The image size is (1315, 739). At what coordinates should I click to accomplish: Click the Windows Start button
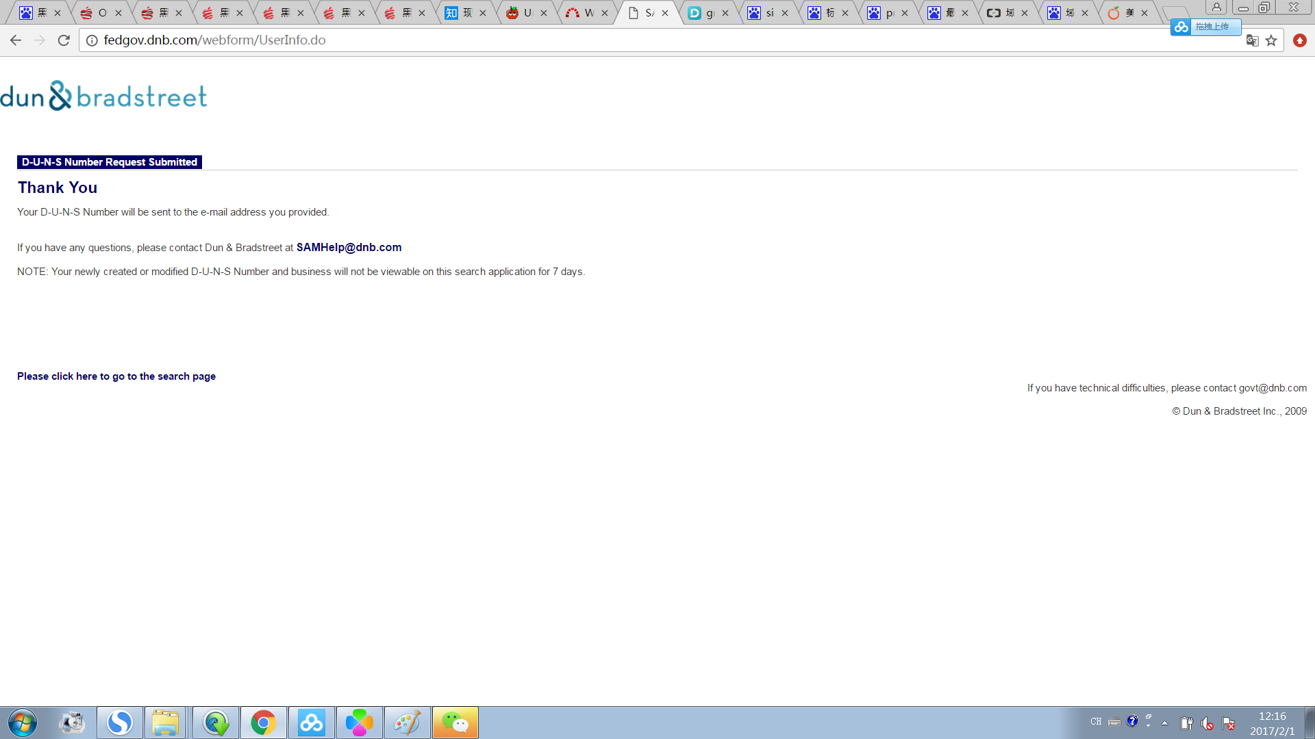pyautogui.click(x=23, y=723)
